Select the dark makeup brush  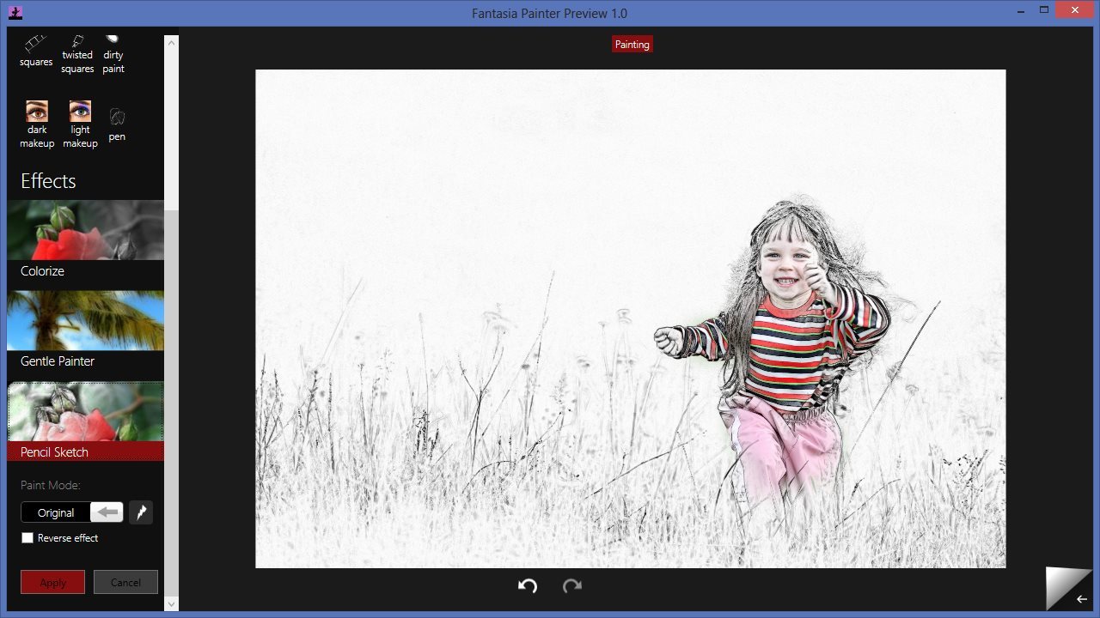point(37,124)
